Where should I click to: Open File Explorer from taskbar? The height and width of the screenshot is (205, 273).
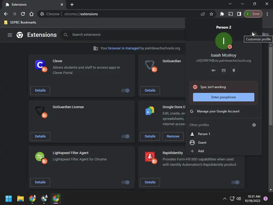(x=20, y=199)
